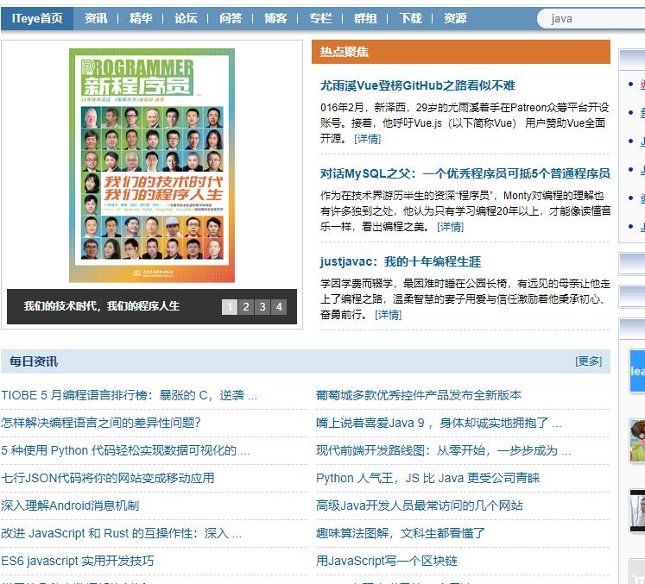Open Python 人气王，JS 比 Java news

pyautogui.click(x=427, y=478)
